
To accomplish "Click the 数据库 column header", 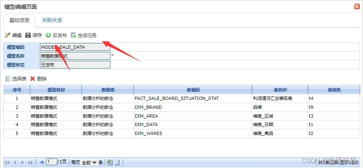I will point(108,90).
